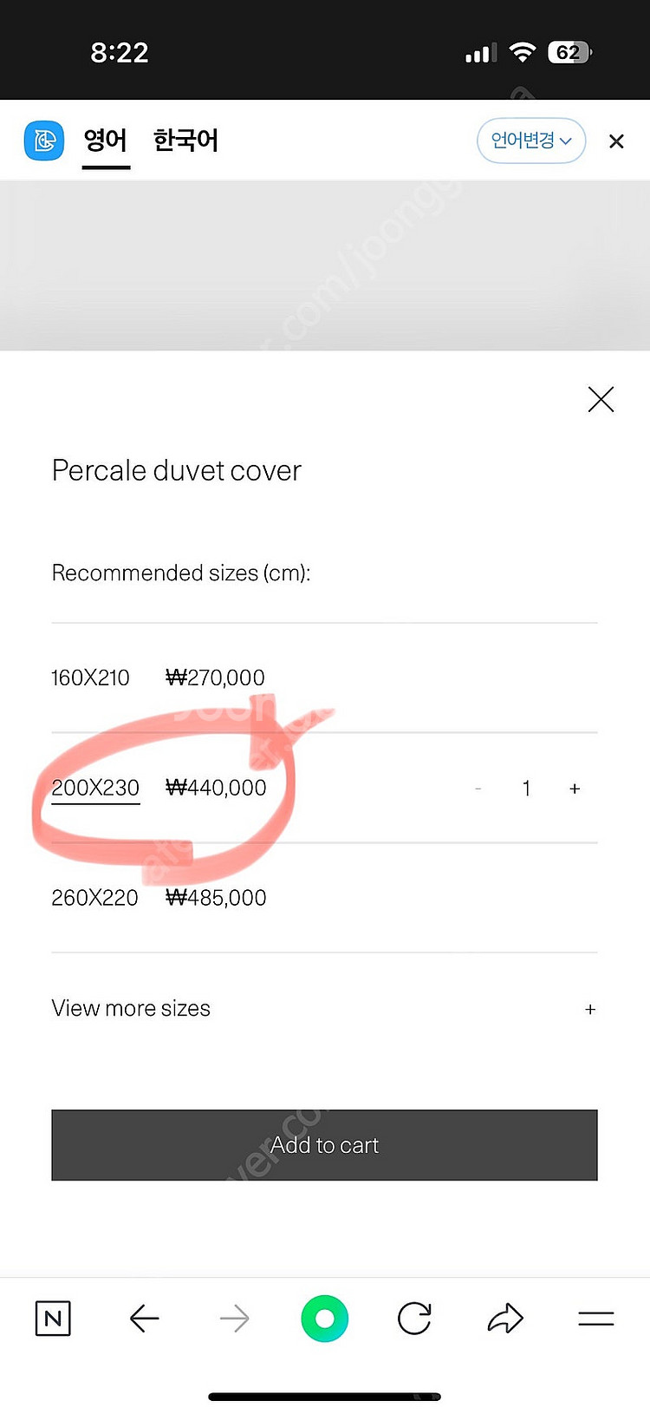650x1414 pixels.
Task: Decrease quantity with the minus button
Action: click(478, 789)
